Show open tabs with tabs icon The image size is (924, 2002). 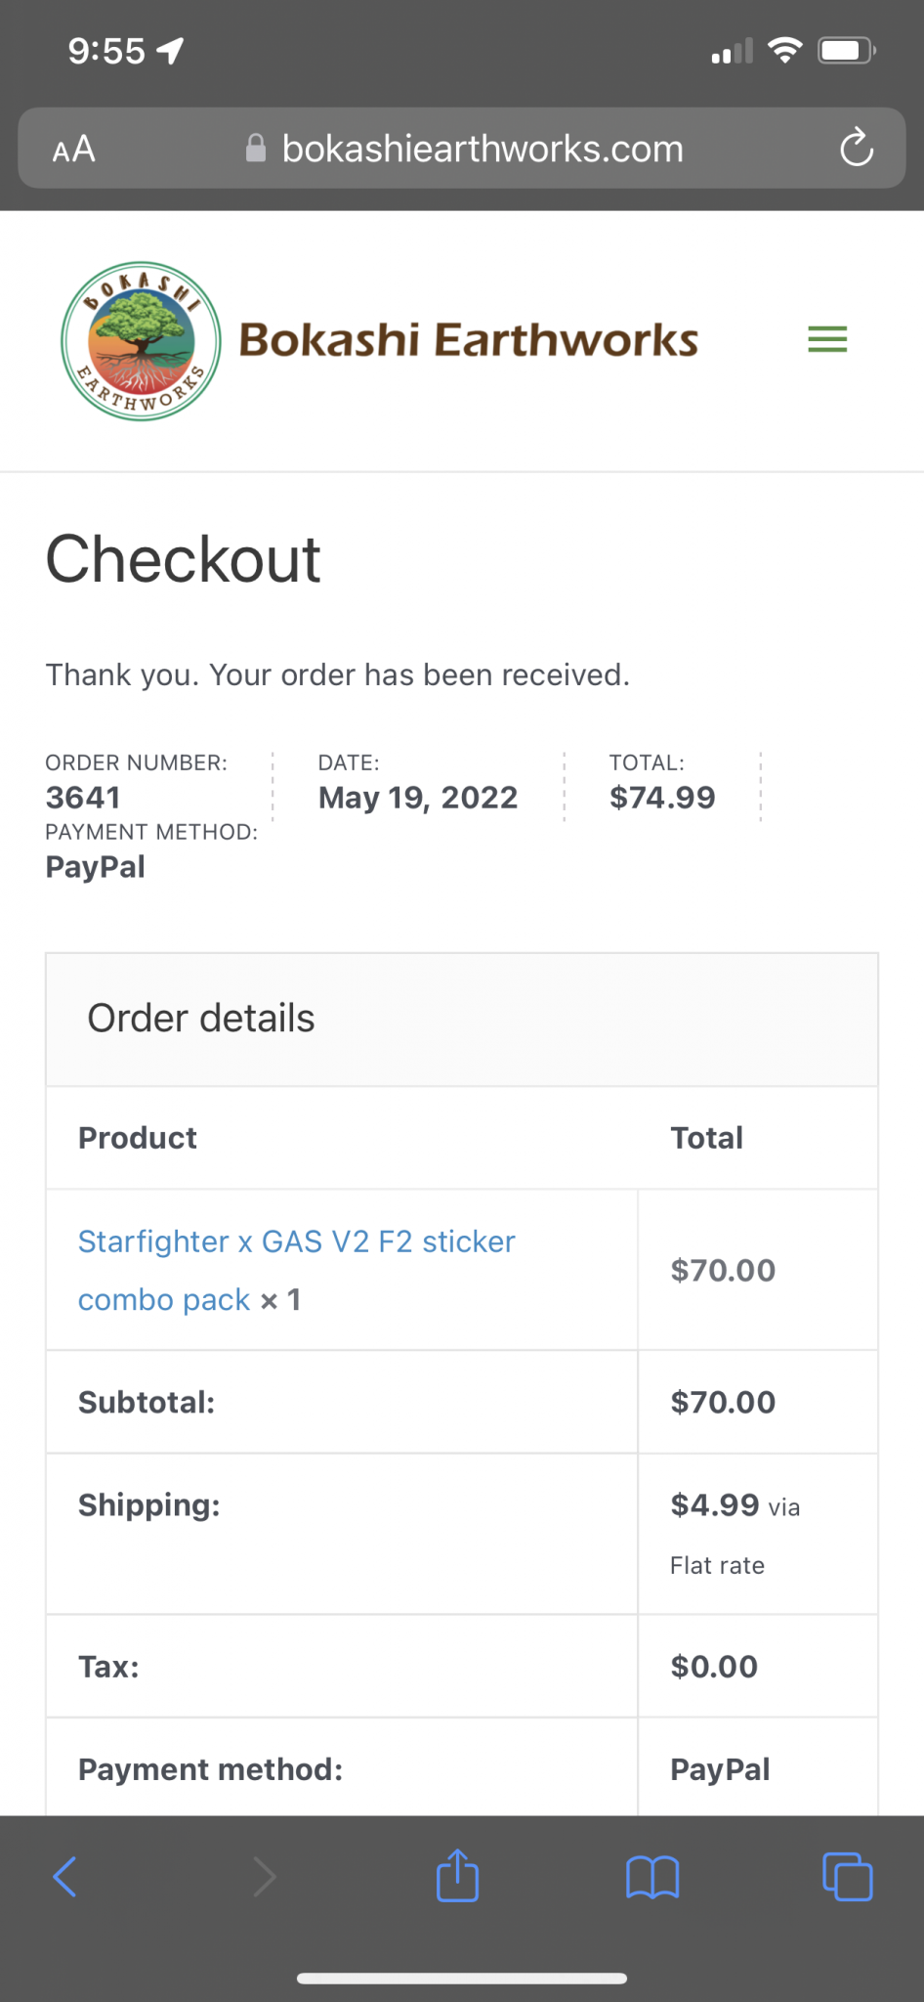pyautogui.click(x=847, y=1877)
